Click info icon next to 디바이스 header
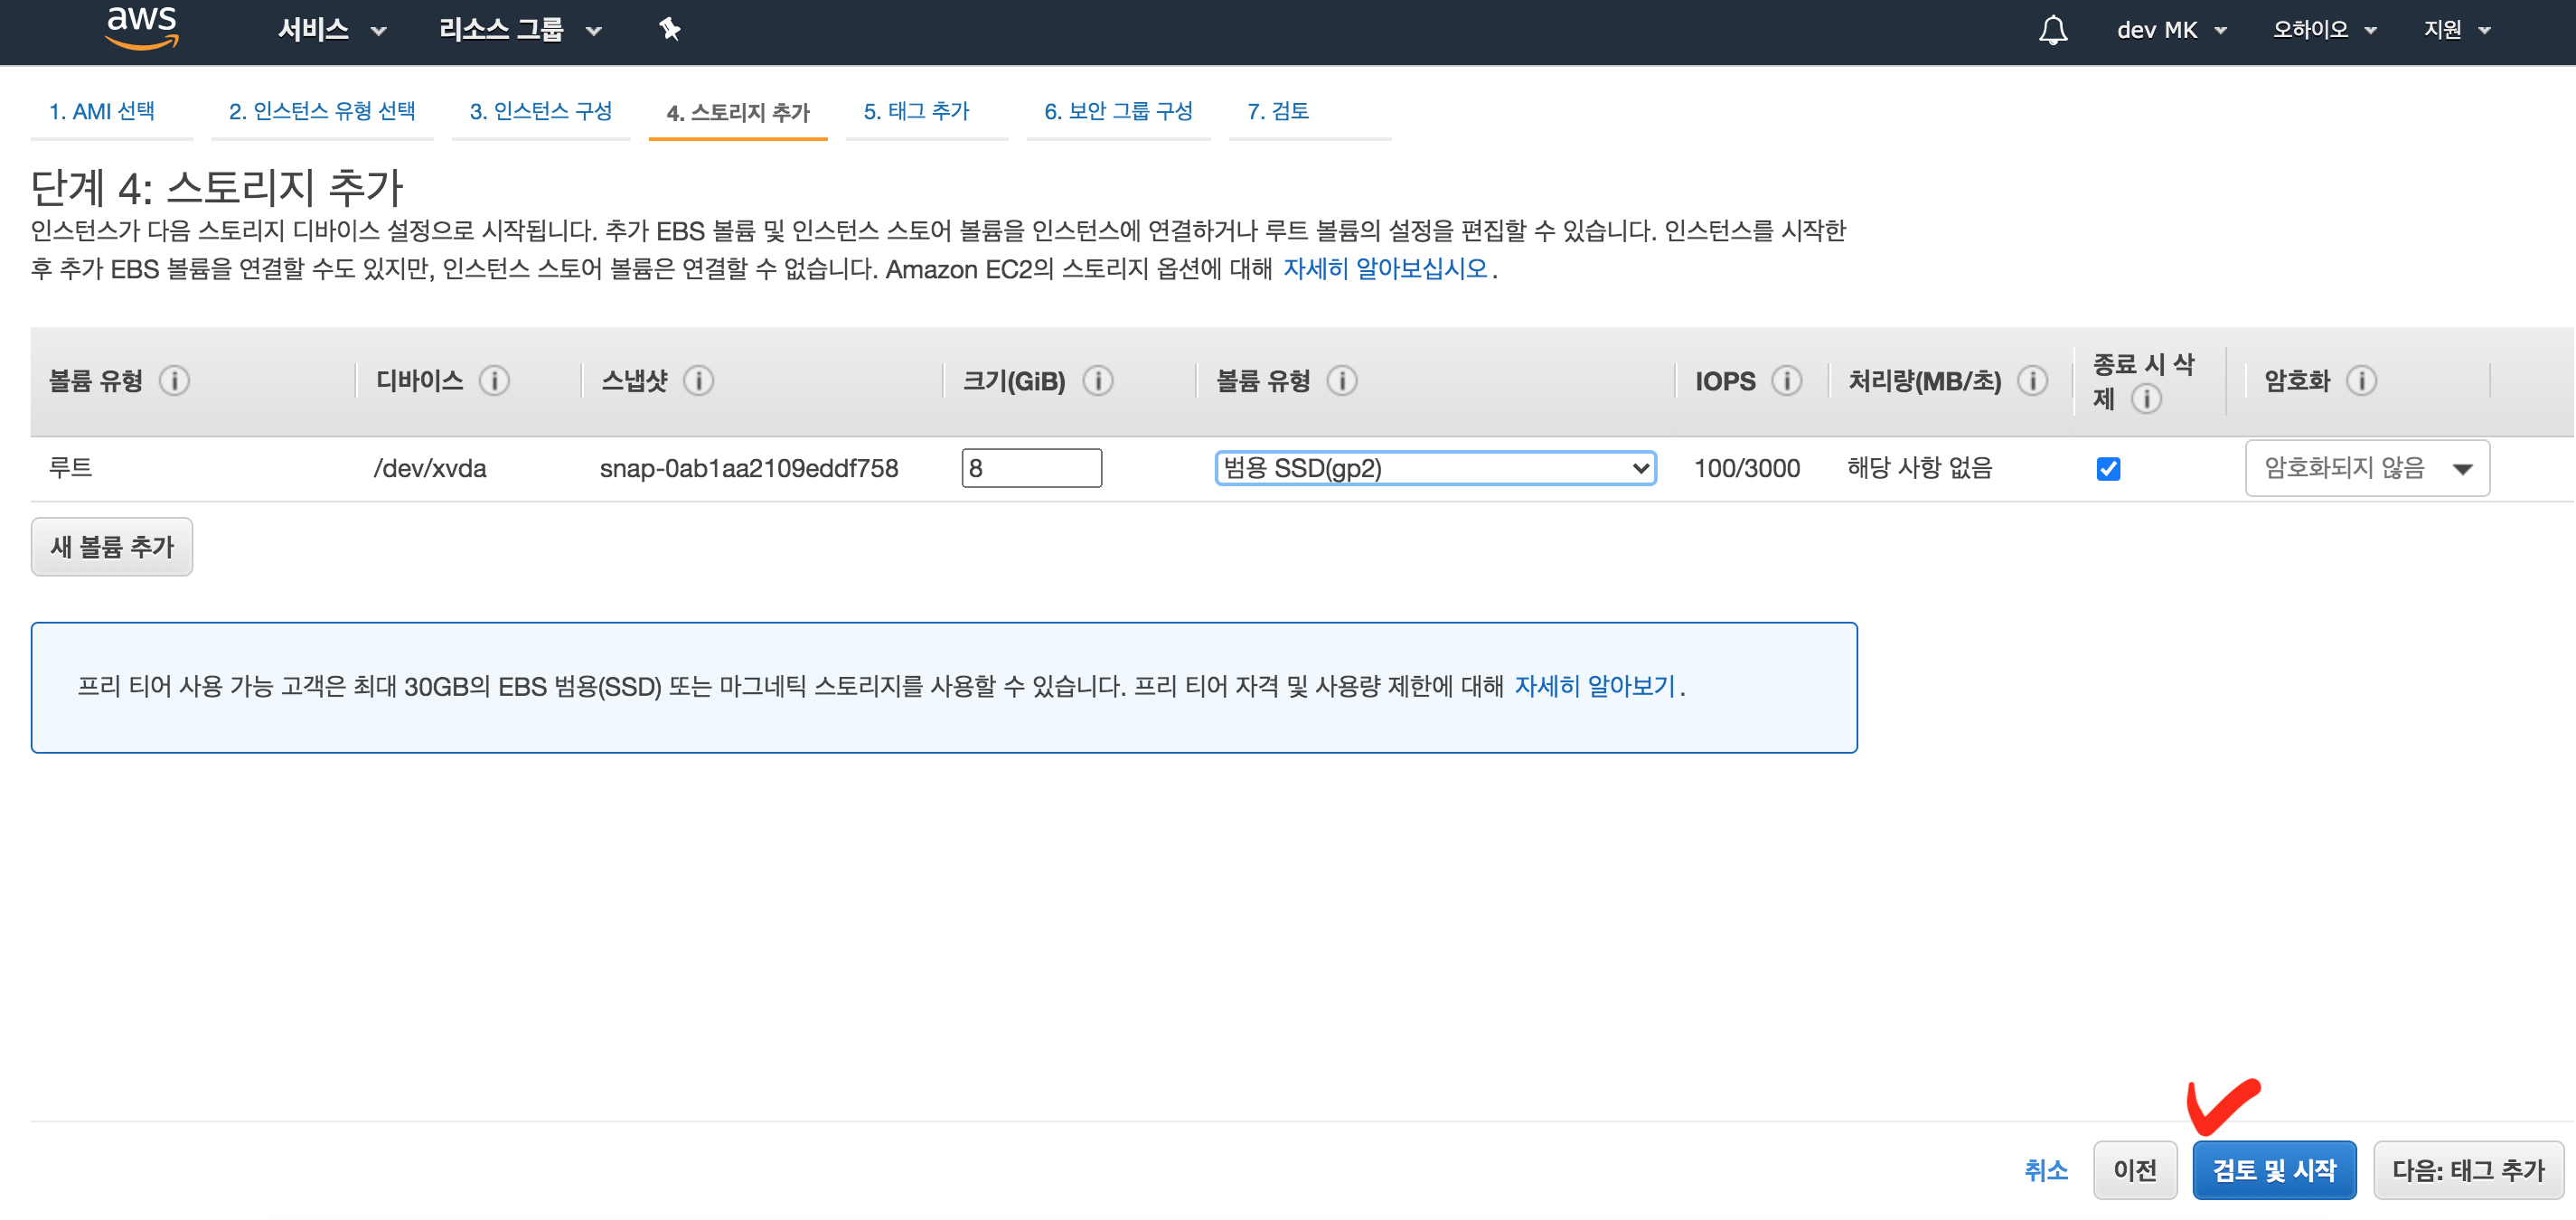This screenshot has width=2576, height=1220. click(494, 381)
